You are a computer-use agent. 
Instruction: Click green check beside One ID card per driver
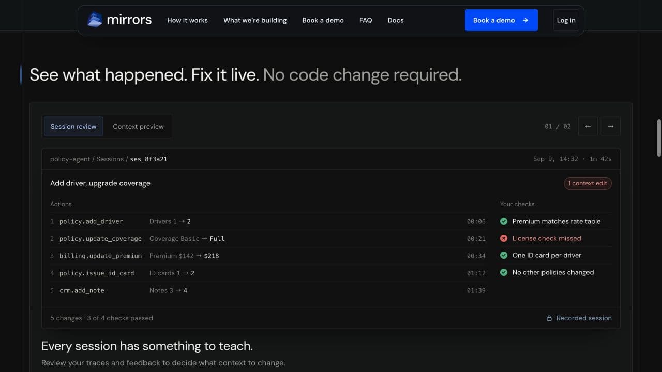tap(504, 255)
